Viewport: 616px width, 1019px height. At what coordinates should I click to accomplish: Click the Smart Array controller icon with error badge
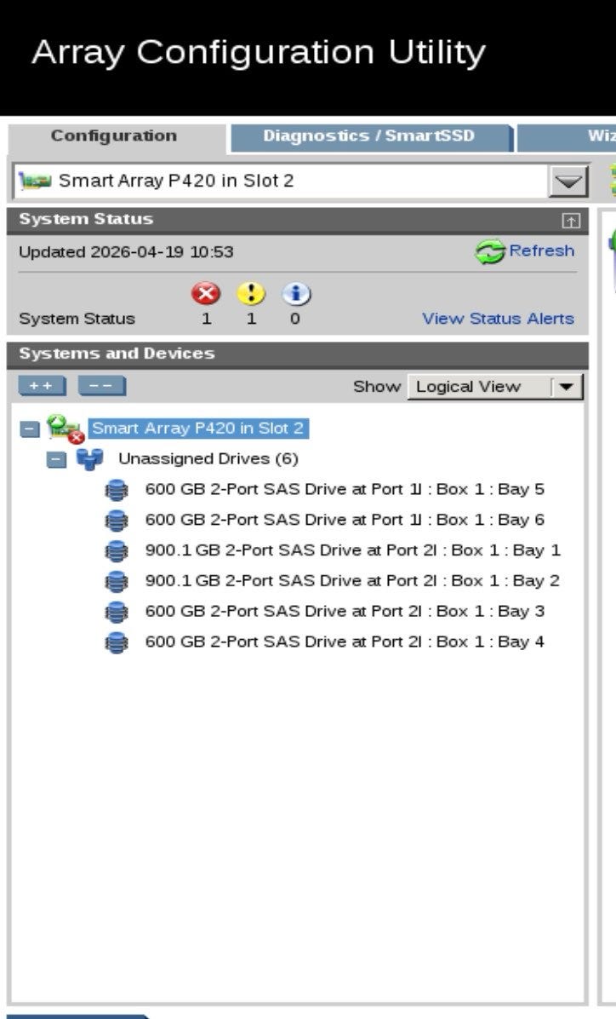click(x=66, y=429)
